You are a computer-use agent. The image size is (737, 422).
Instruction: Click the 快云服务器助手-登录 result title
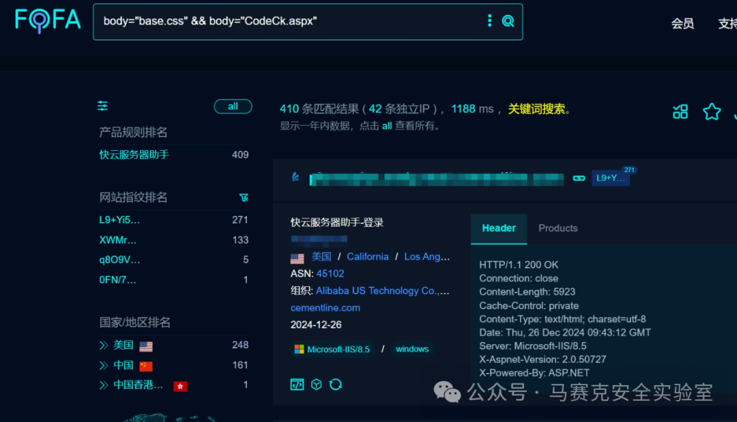tap(337, 223)
